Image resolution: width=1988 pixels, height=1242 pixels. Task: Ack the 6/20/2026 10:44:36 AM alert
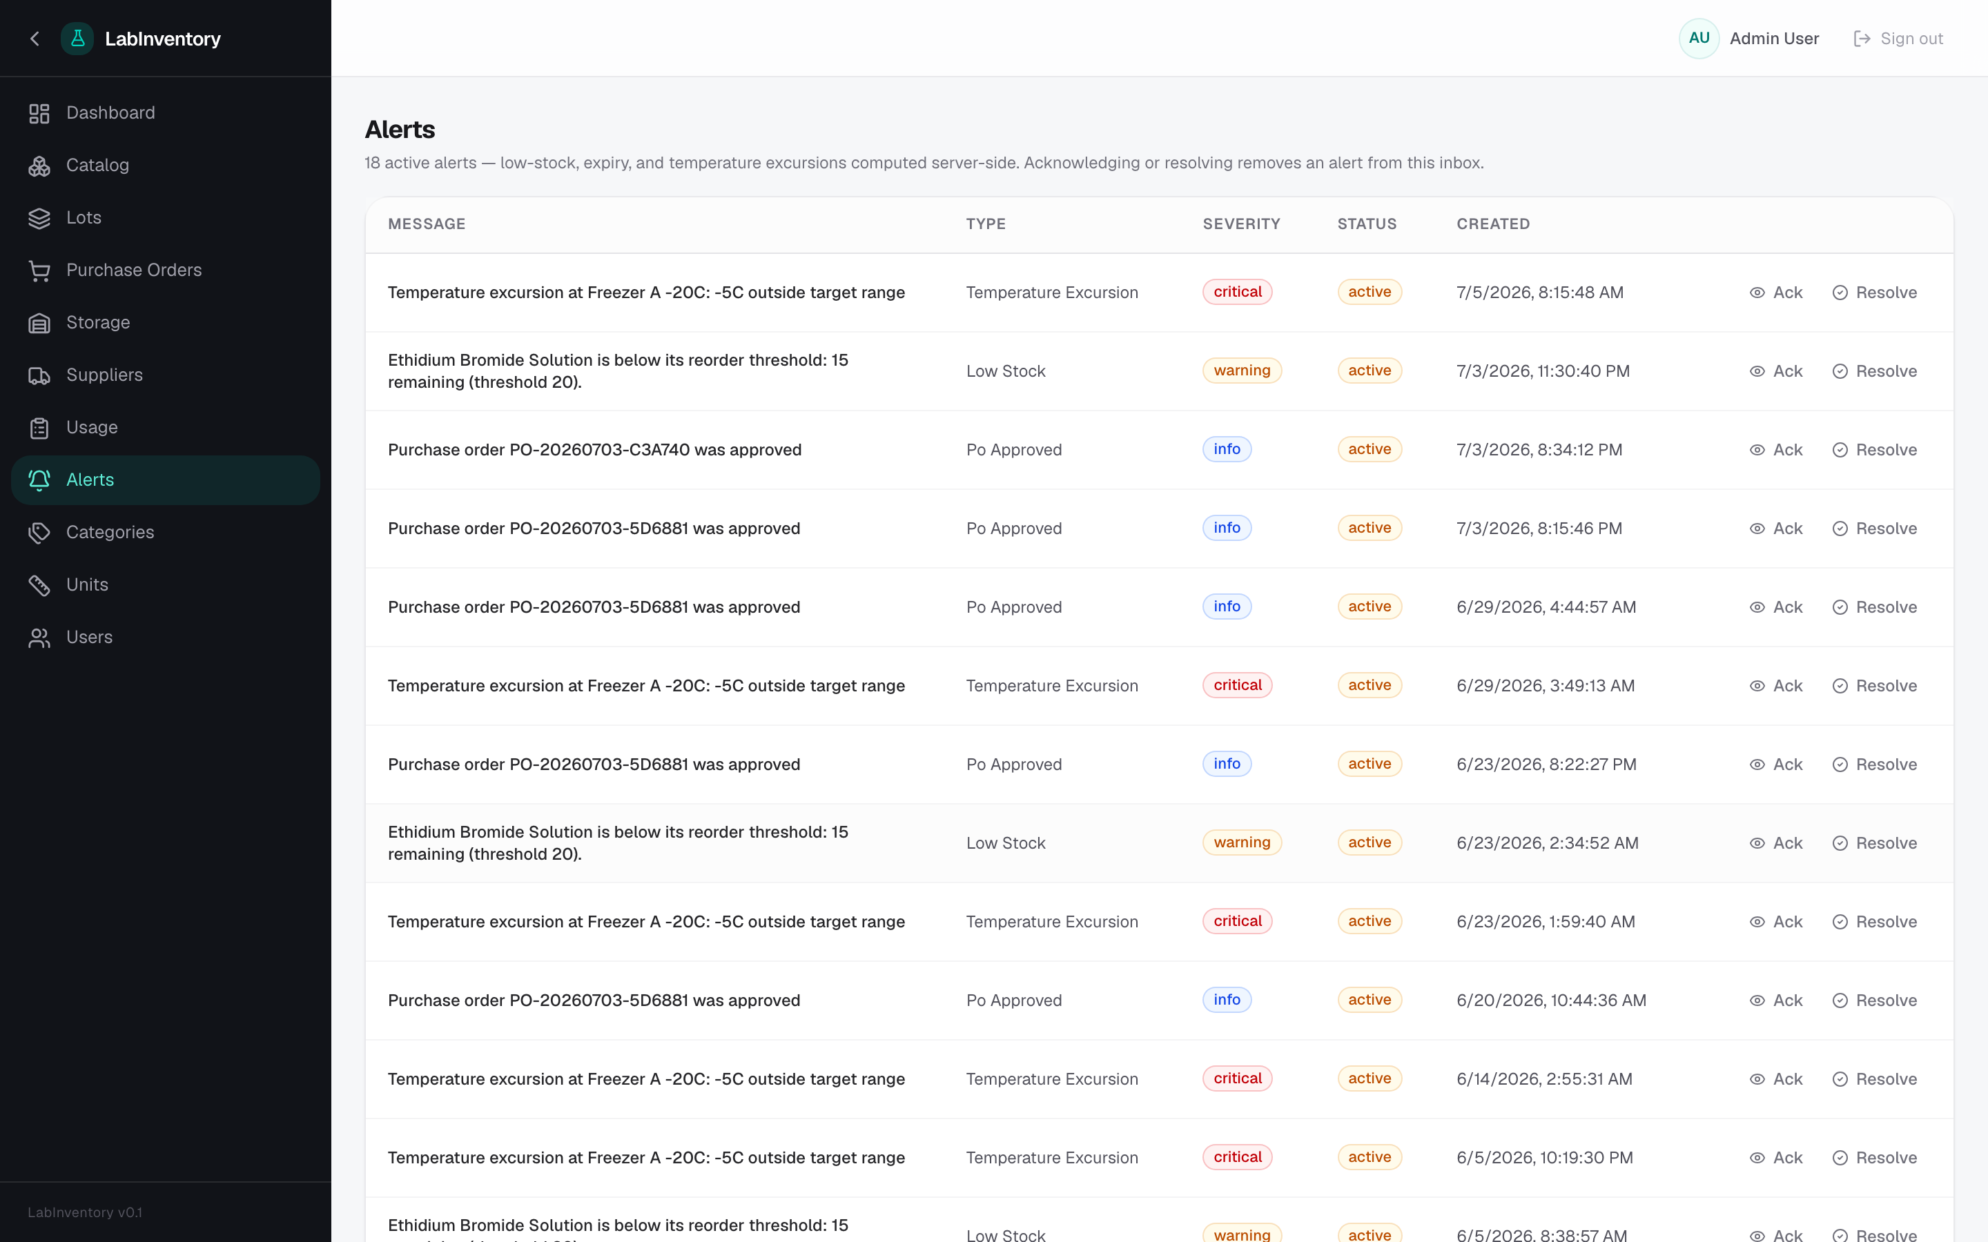pyautogui.click(x=1775, y=1000)
